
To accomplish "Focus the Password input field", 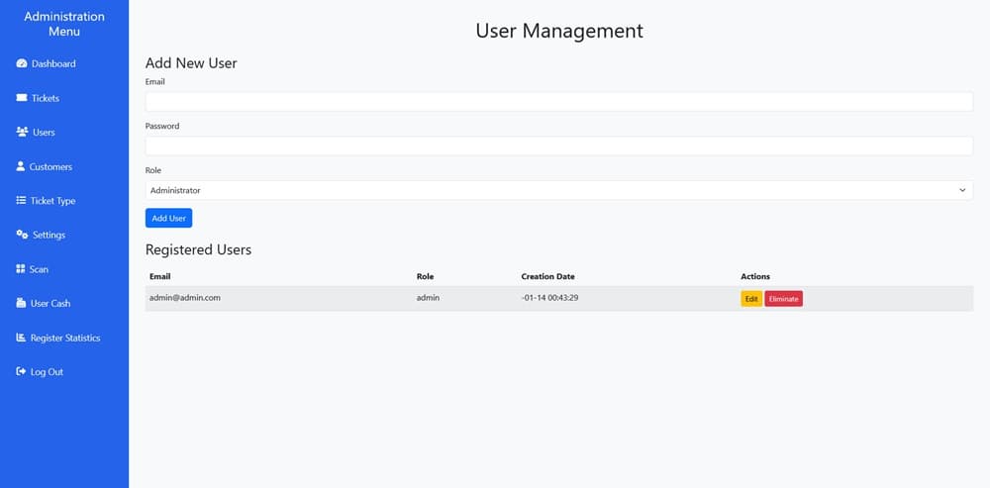I will (558, 146).
